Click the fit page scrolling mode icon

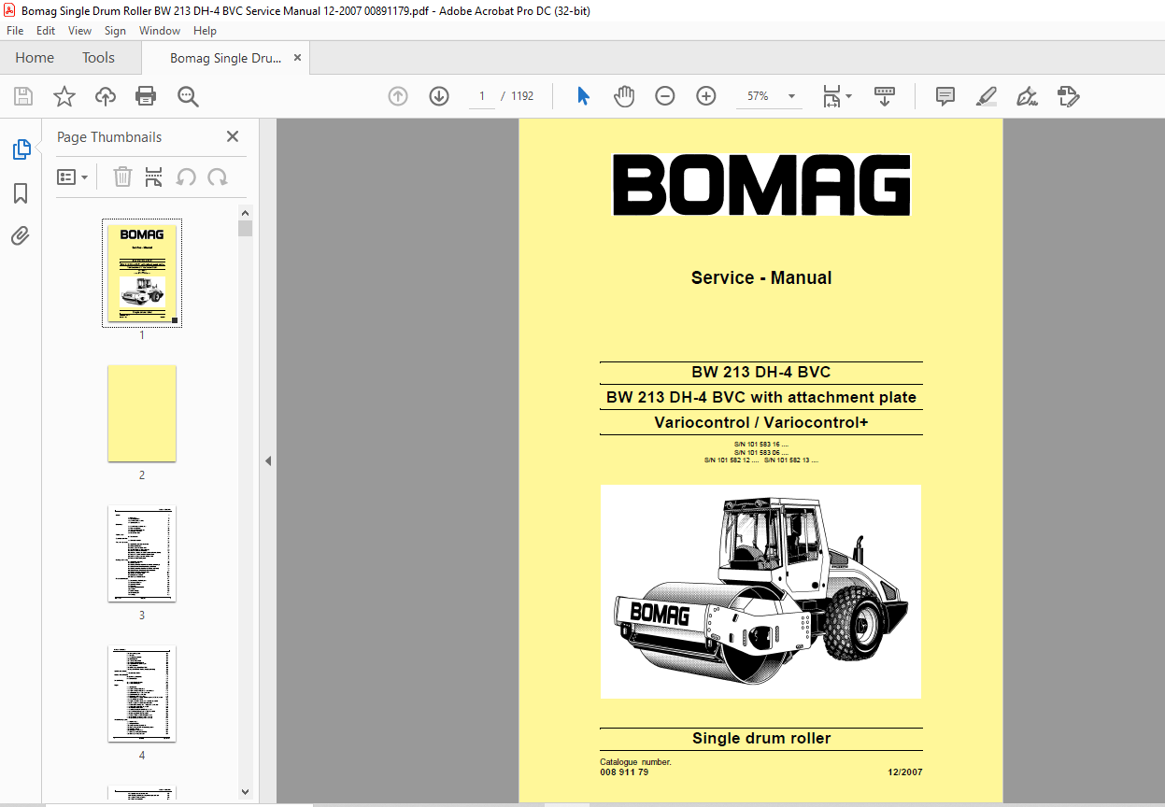click(x=831, y=96)
